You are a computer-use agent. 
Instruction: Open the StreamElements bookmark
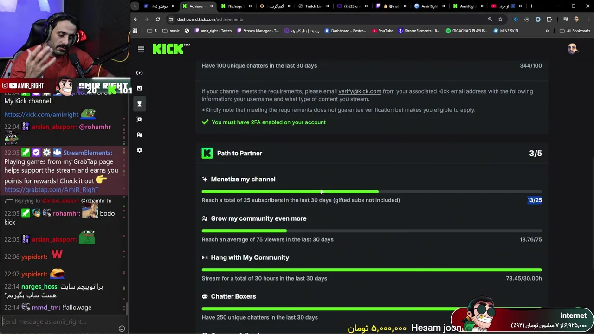(419, 31)
